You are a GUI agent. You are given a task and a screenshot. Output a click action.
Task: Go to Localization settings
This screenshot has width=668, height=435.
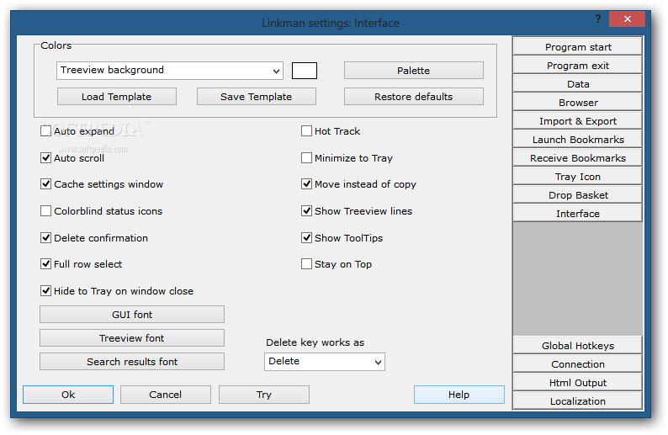(x=578, y=401)
